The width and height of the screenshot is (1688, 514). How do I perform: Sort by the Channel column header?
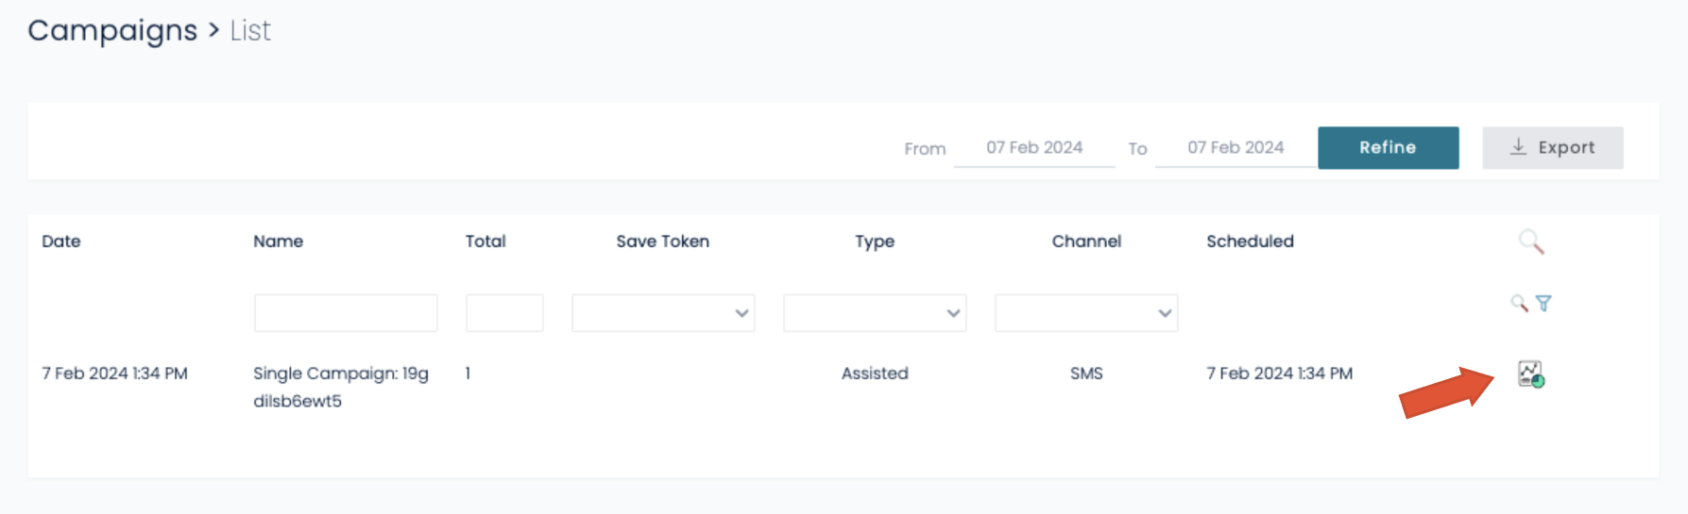[x=1086, y=241]
